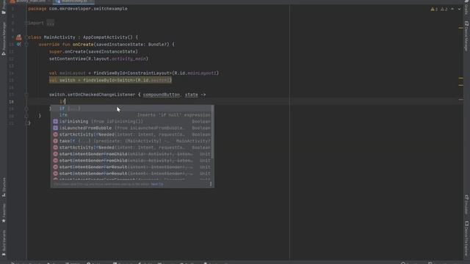Click 'switch.setOnCheckedChangeListener' call text
Viewport: 470px width, 264px height.
click(92, 95)
